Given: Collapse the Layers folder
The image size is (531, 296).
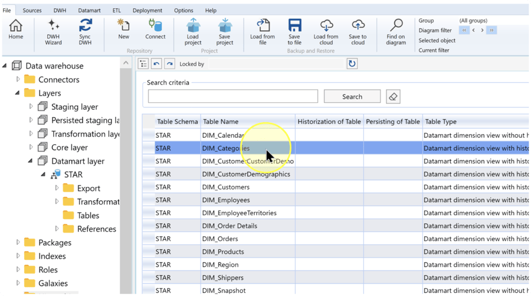Looking at the screenshot, I should [17, 93].
